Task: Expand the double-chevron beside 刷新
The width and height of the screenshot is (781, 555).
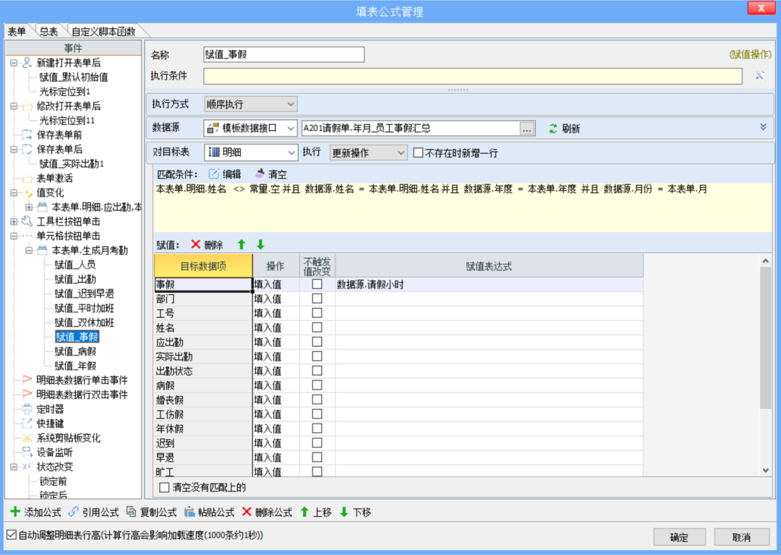Action: [x=763, y=127]
